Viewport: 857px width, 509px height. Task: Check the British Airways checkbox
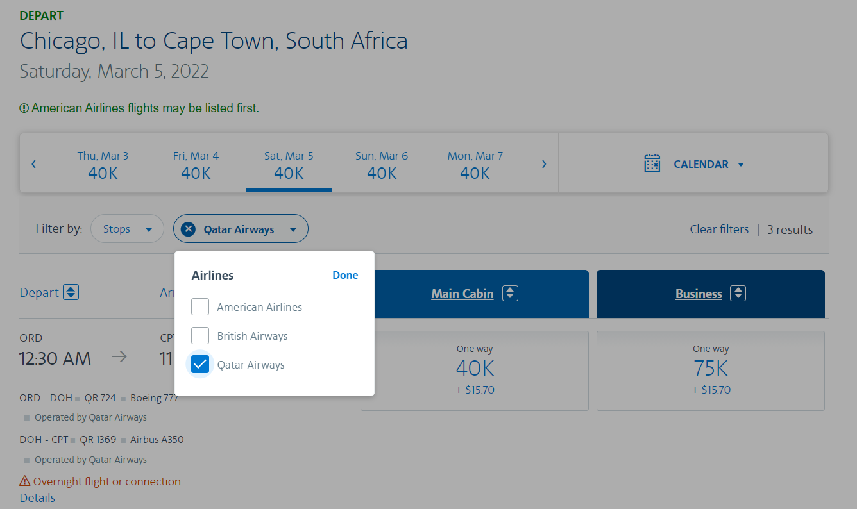pos(200,336)
